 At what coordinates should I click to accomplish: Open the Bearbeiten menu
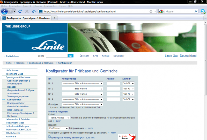[x=15, y=6]
